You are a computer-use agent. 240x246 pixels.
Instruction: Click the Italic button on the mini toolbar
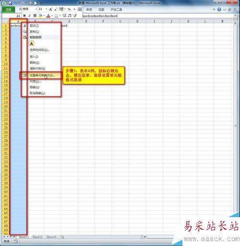click(x=29, y=15)
